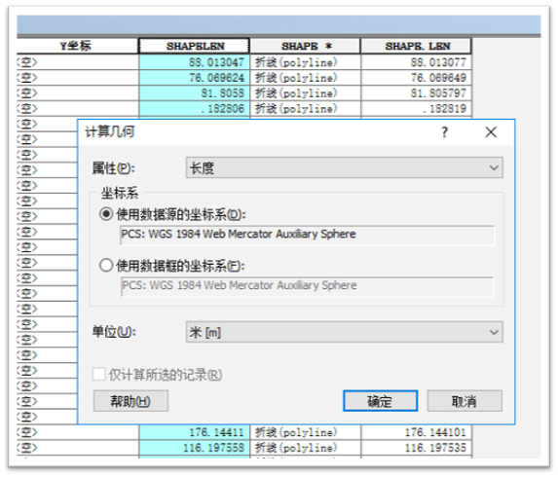Click SHAPELEN cell .182806
The height and width of the screenshot is (477, 558).
pos(195,108)
